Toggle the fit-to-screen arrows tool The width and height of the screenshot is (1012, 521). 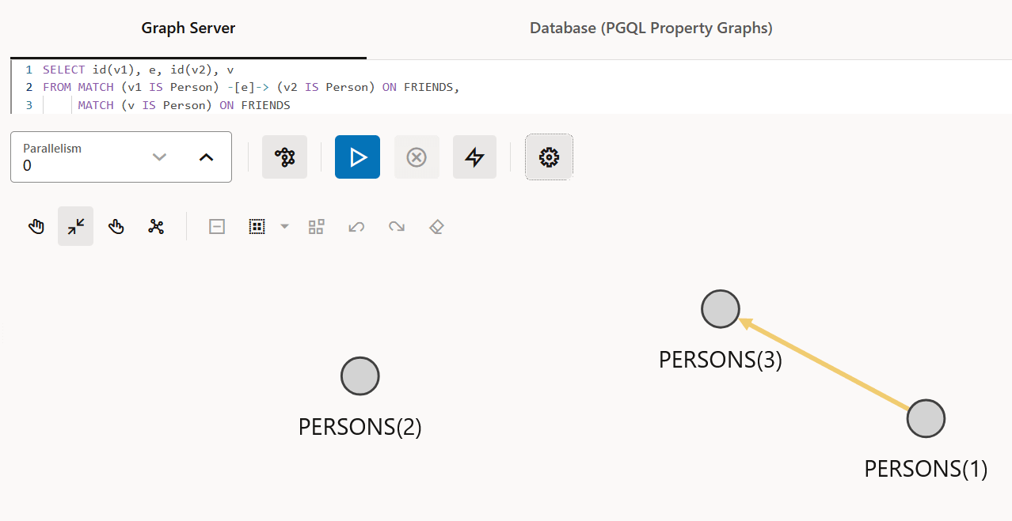pos(76,227)
